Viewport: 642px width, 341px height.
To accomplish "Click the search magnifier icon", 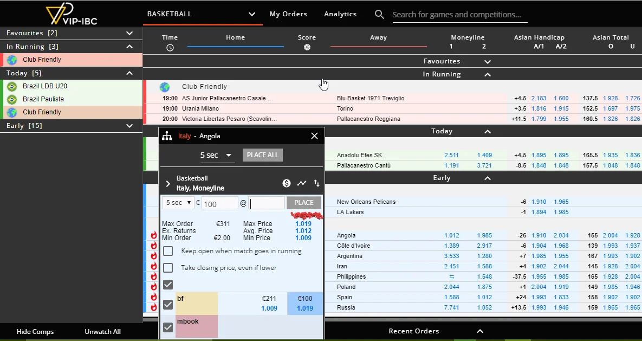I will tap(379, 15).
